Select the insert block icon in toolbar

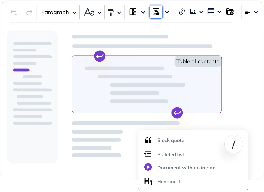point(156,12)
